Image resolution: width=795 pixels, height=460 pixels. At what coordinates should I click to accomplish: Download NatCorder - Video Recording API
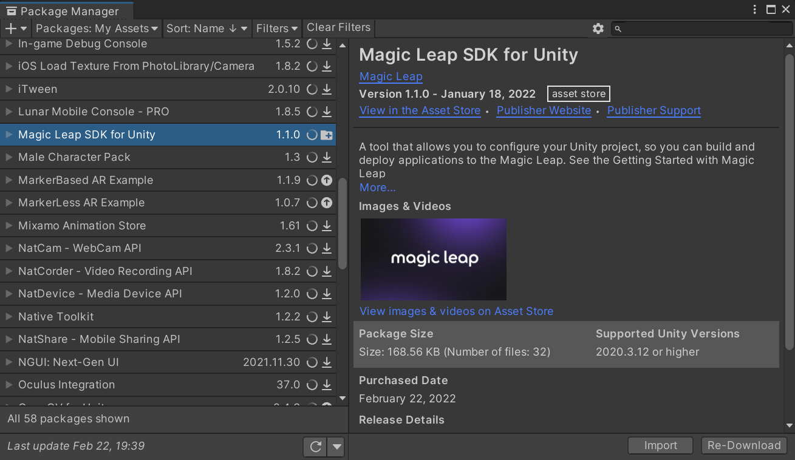[327, 271]
